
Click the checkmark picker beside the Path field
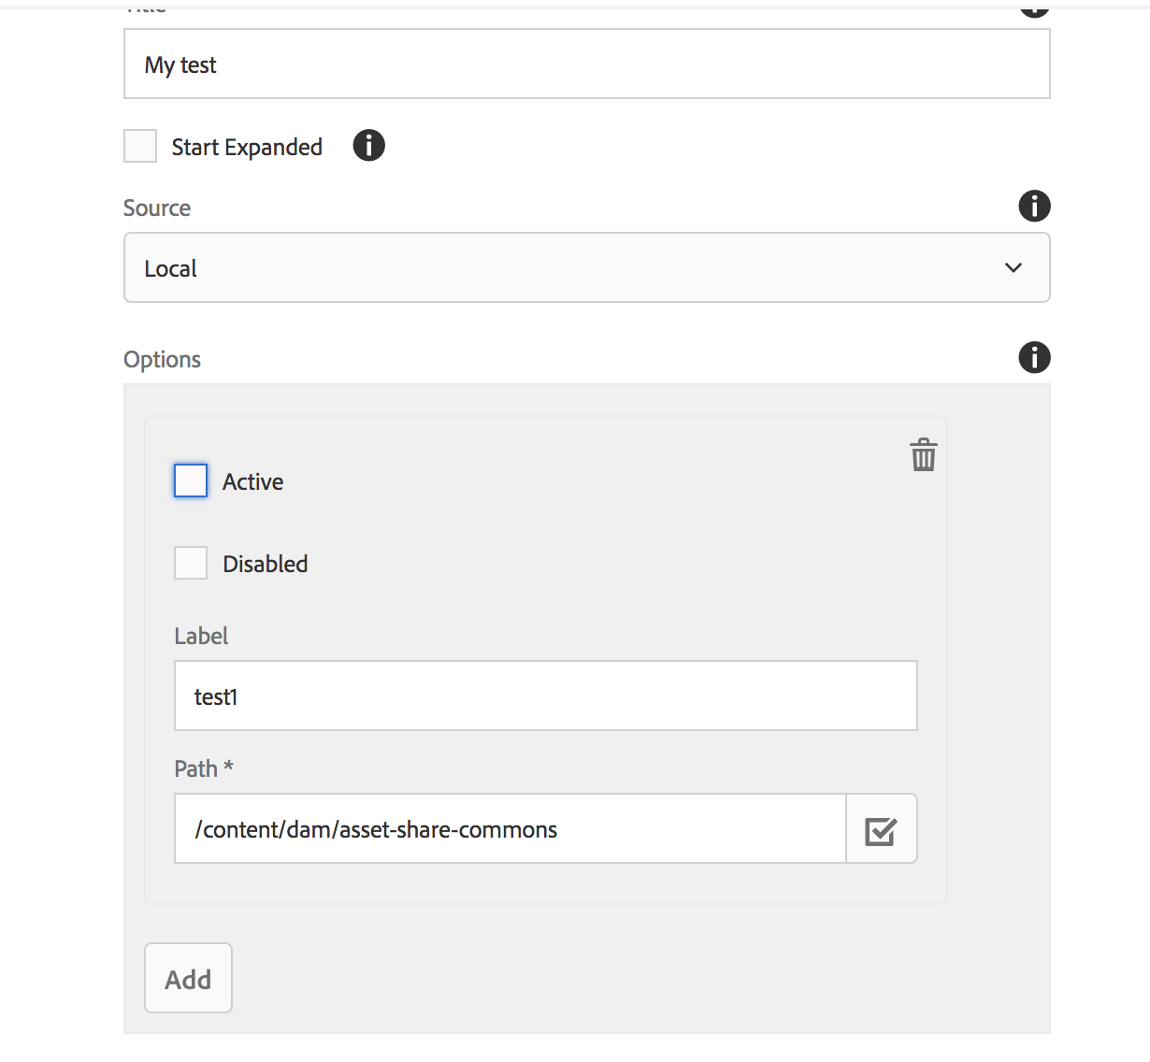[x=881, y=827]
